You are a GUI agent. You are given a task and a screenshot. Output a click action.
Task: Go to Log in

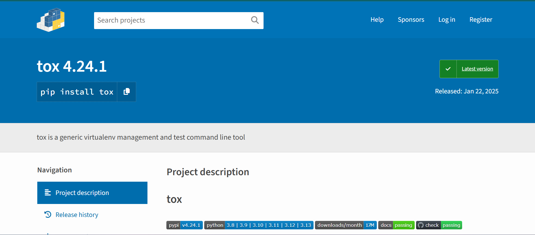(447, 19)
